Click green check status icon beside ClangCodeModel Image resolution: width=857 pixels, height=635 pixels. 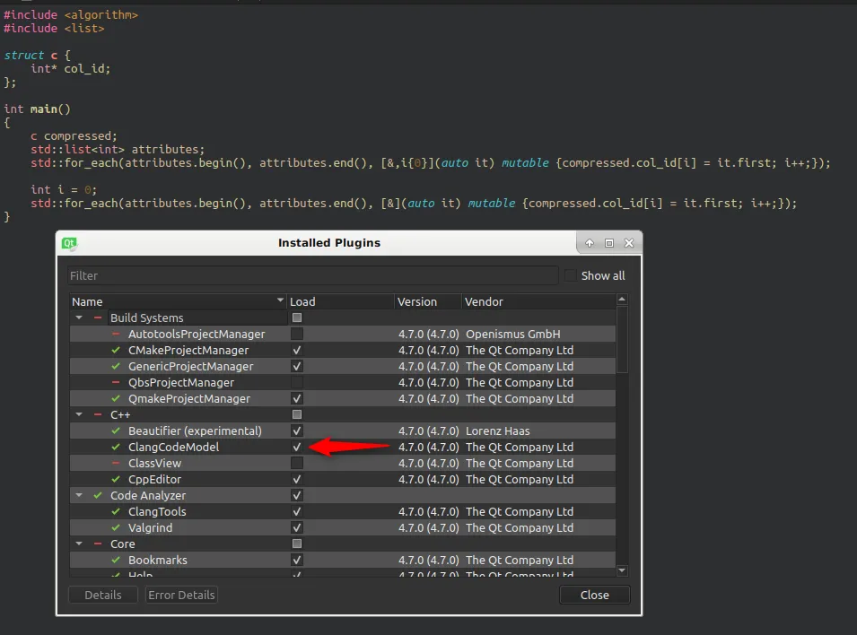click(116, 447)
